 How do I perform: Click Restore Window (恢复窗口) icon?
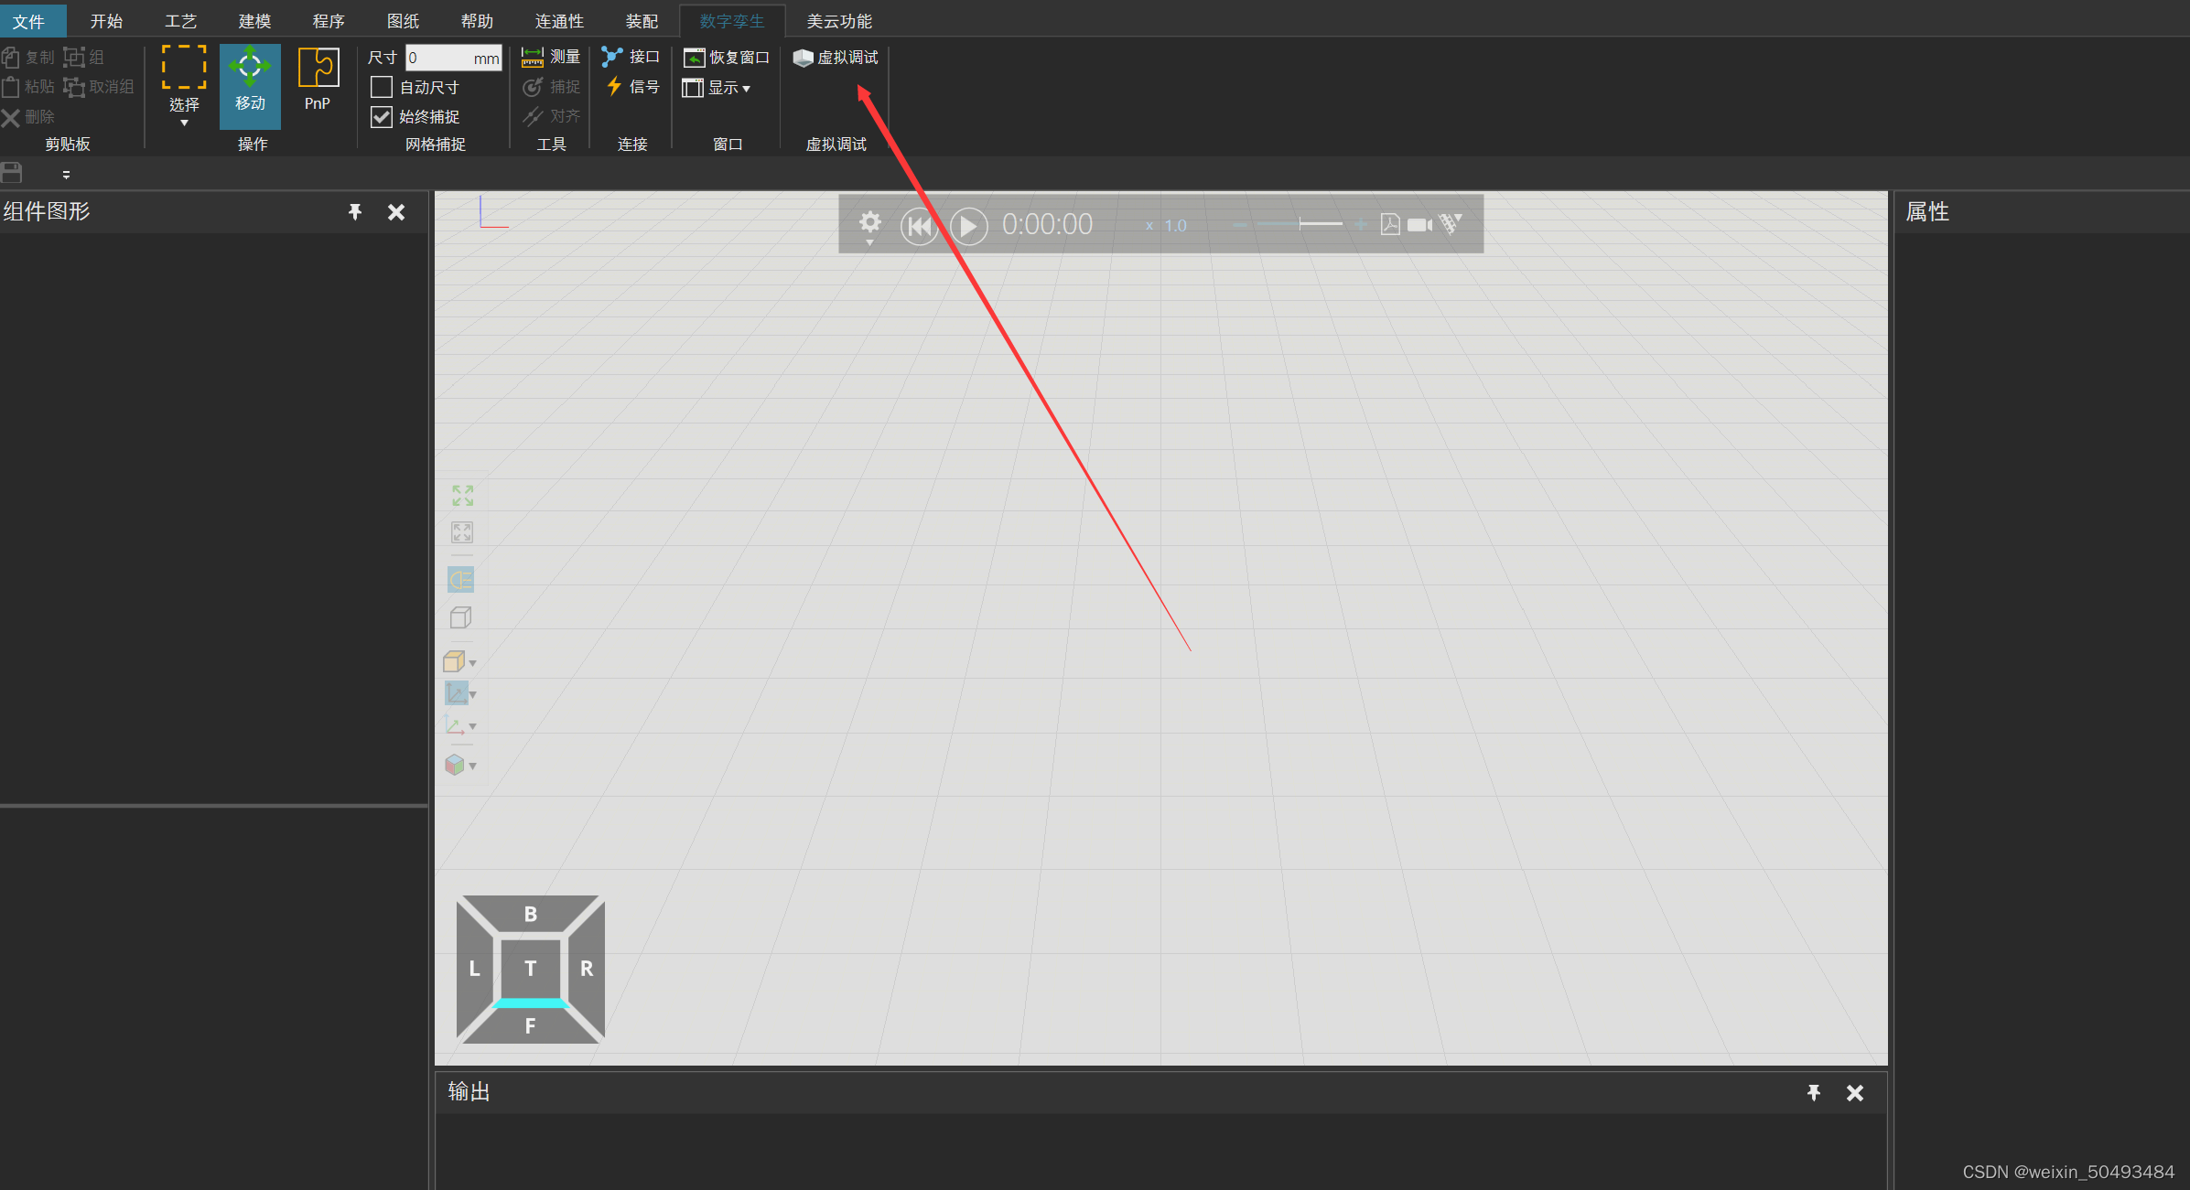point(695,58)
